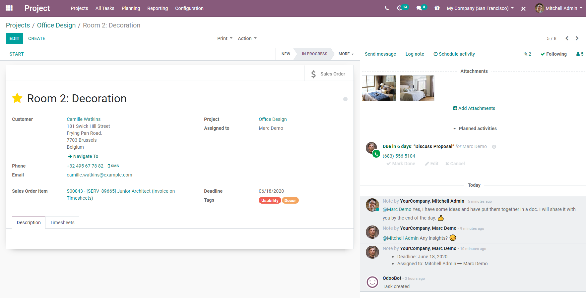The height and width of the screenshot is (298, 586).
Task: Open the MORE stages dropdown
Action: [x=346, y=54]
